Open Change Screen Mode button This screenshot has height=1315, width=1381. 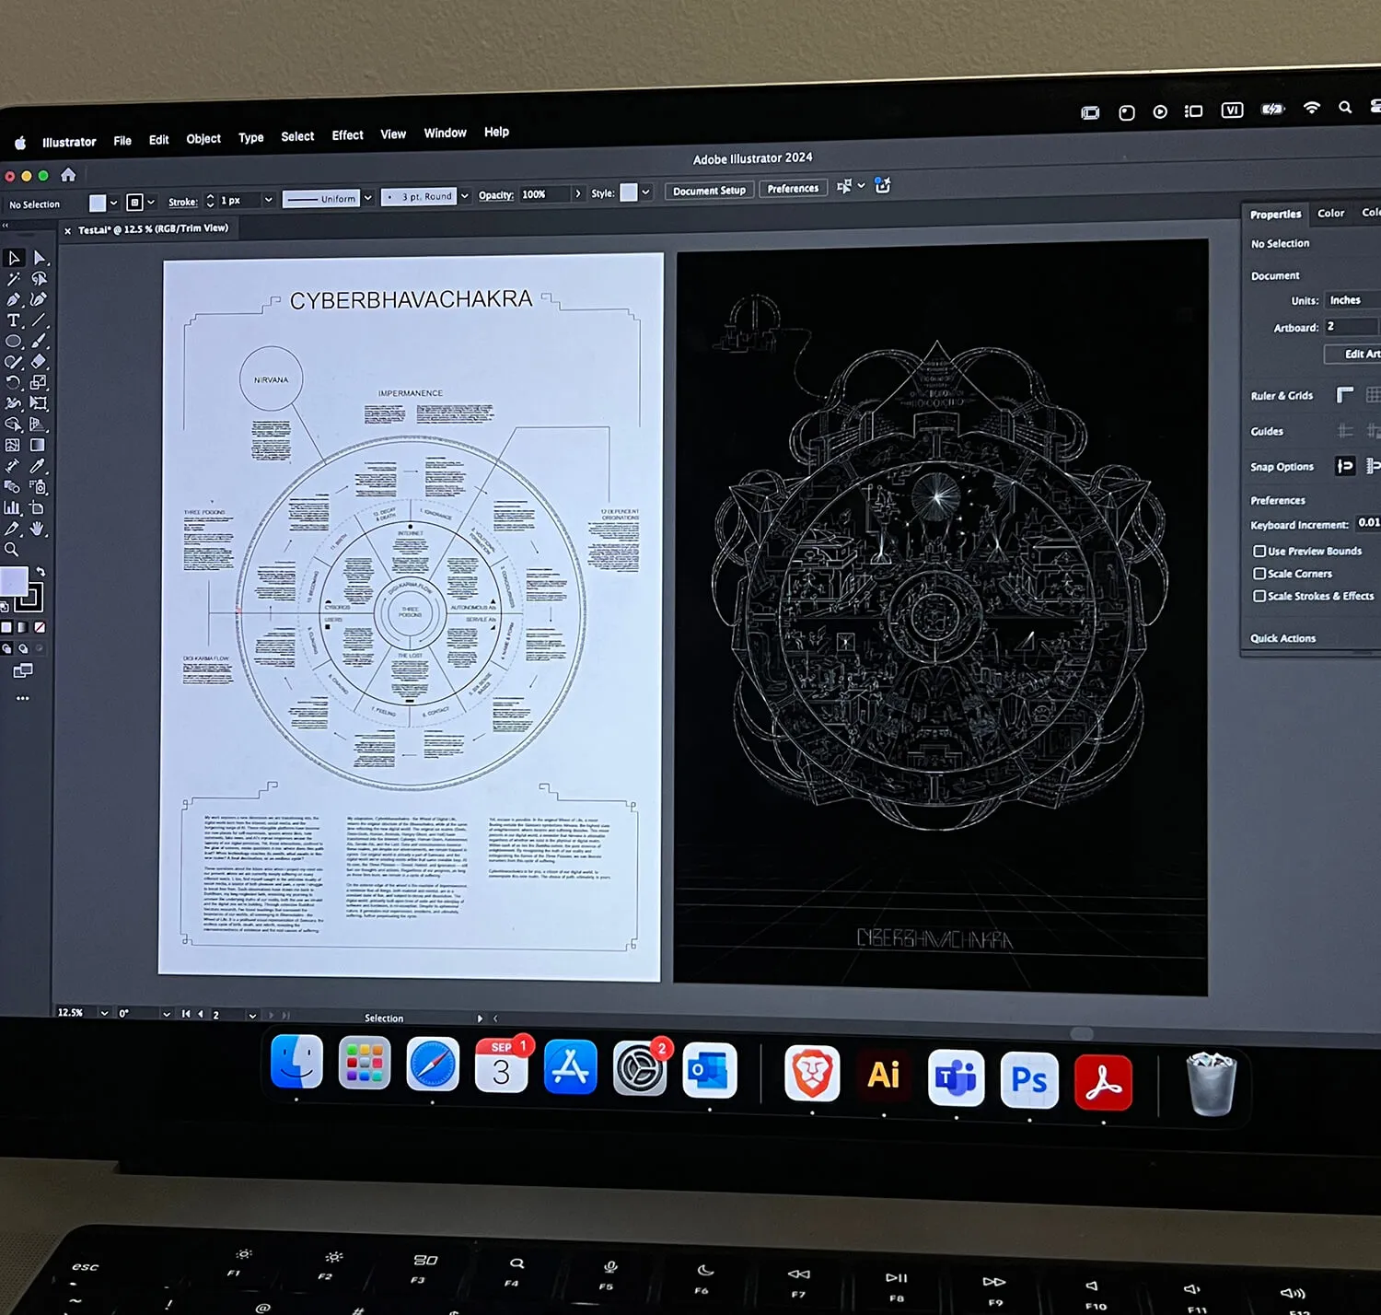click(22, 671)
